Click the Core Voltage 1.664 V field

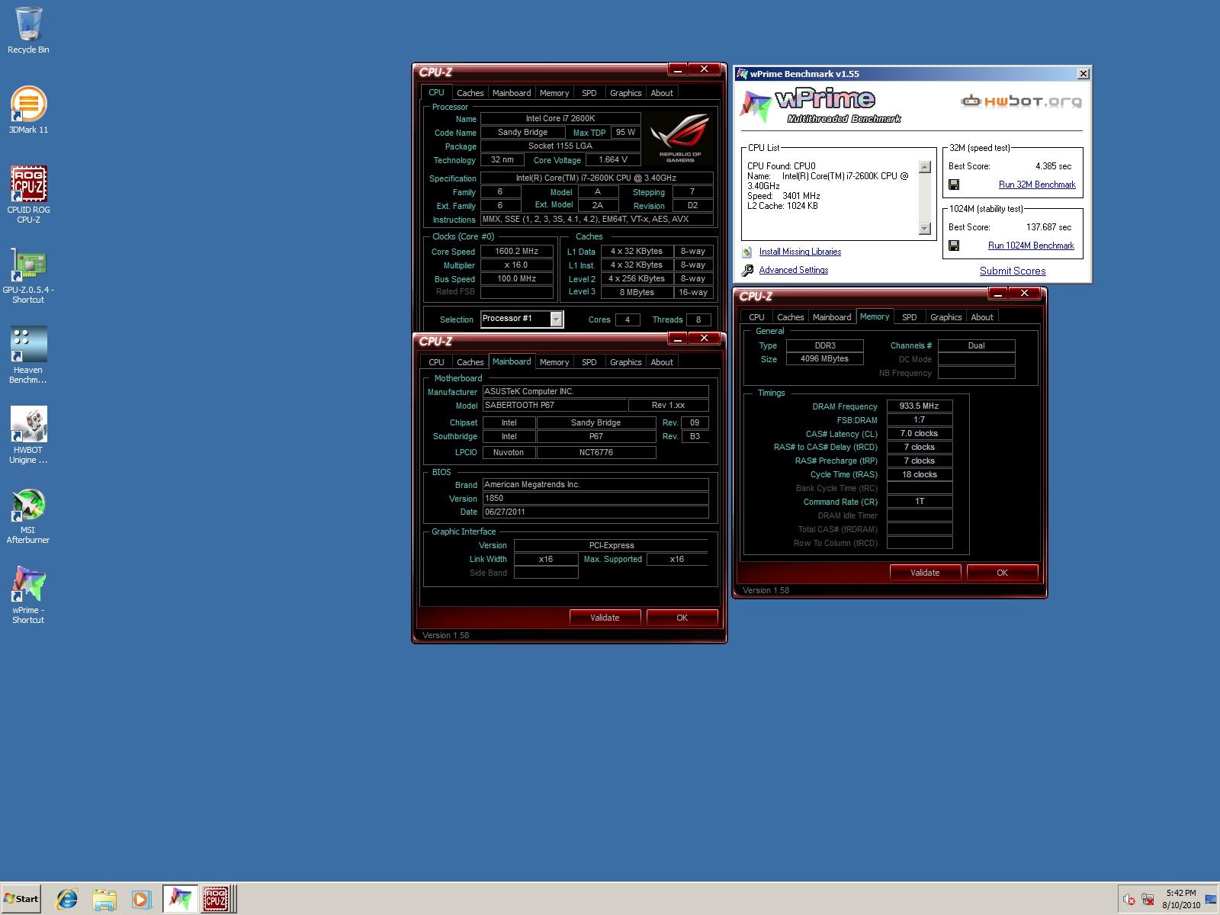pos(614,160)
